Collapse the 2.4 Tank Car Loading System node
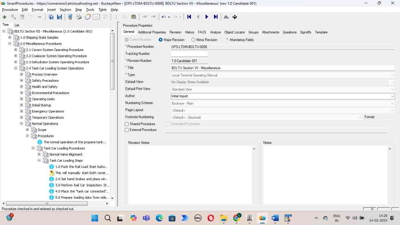The width and height of the screenshot is (400, 225). [16, 68]
